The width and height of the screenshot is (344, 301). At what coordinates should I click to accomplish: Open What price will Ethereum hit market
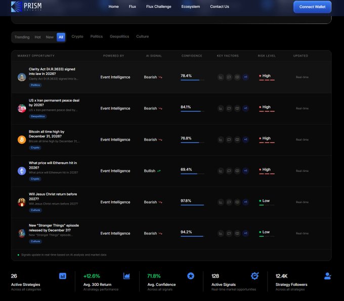53,165
